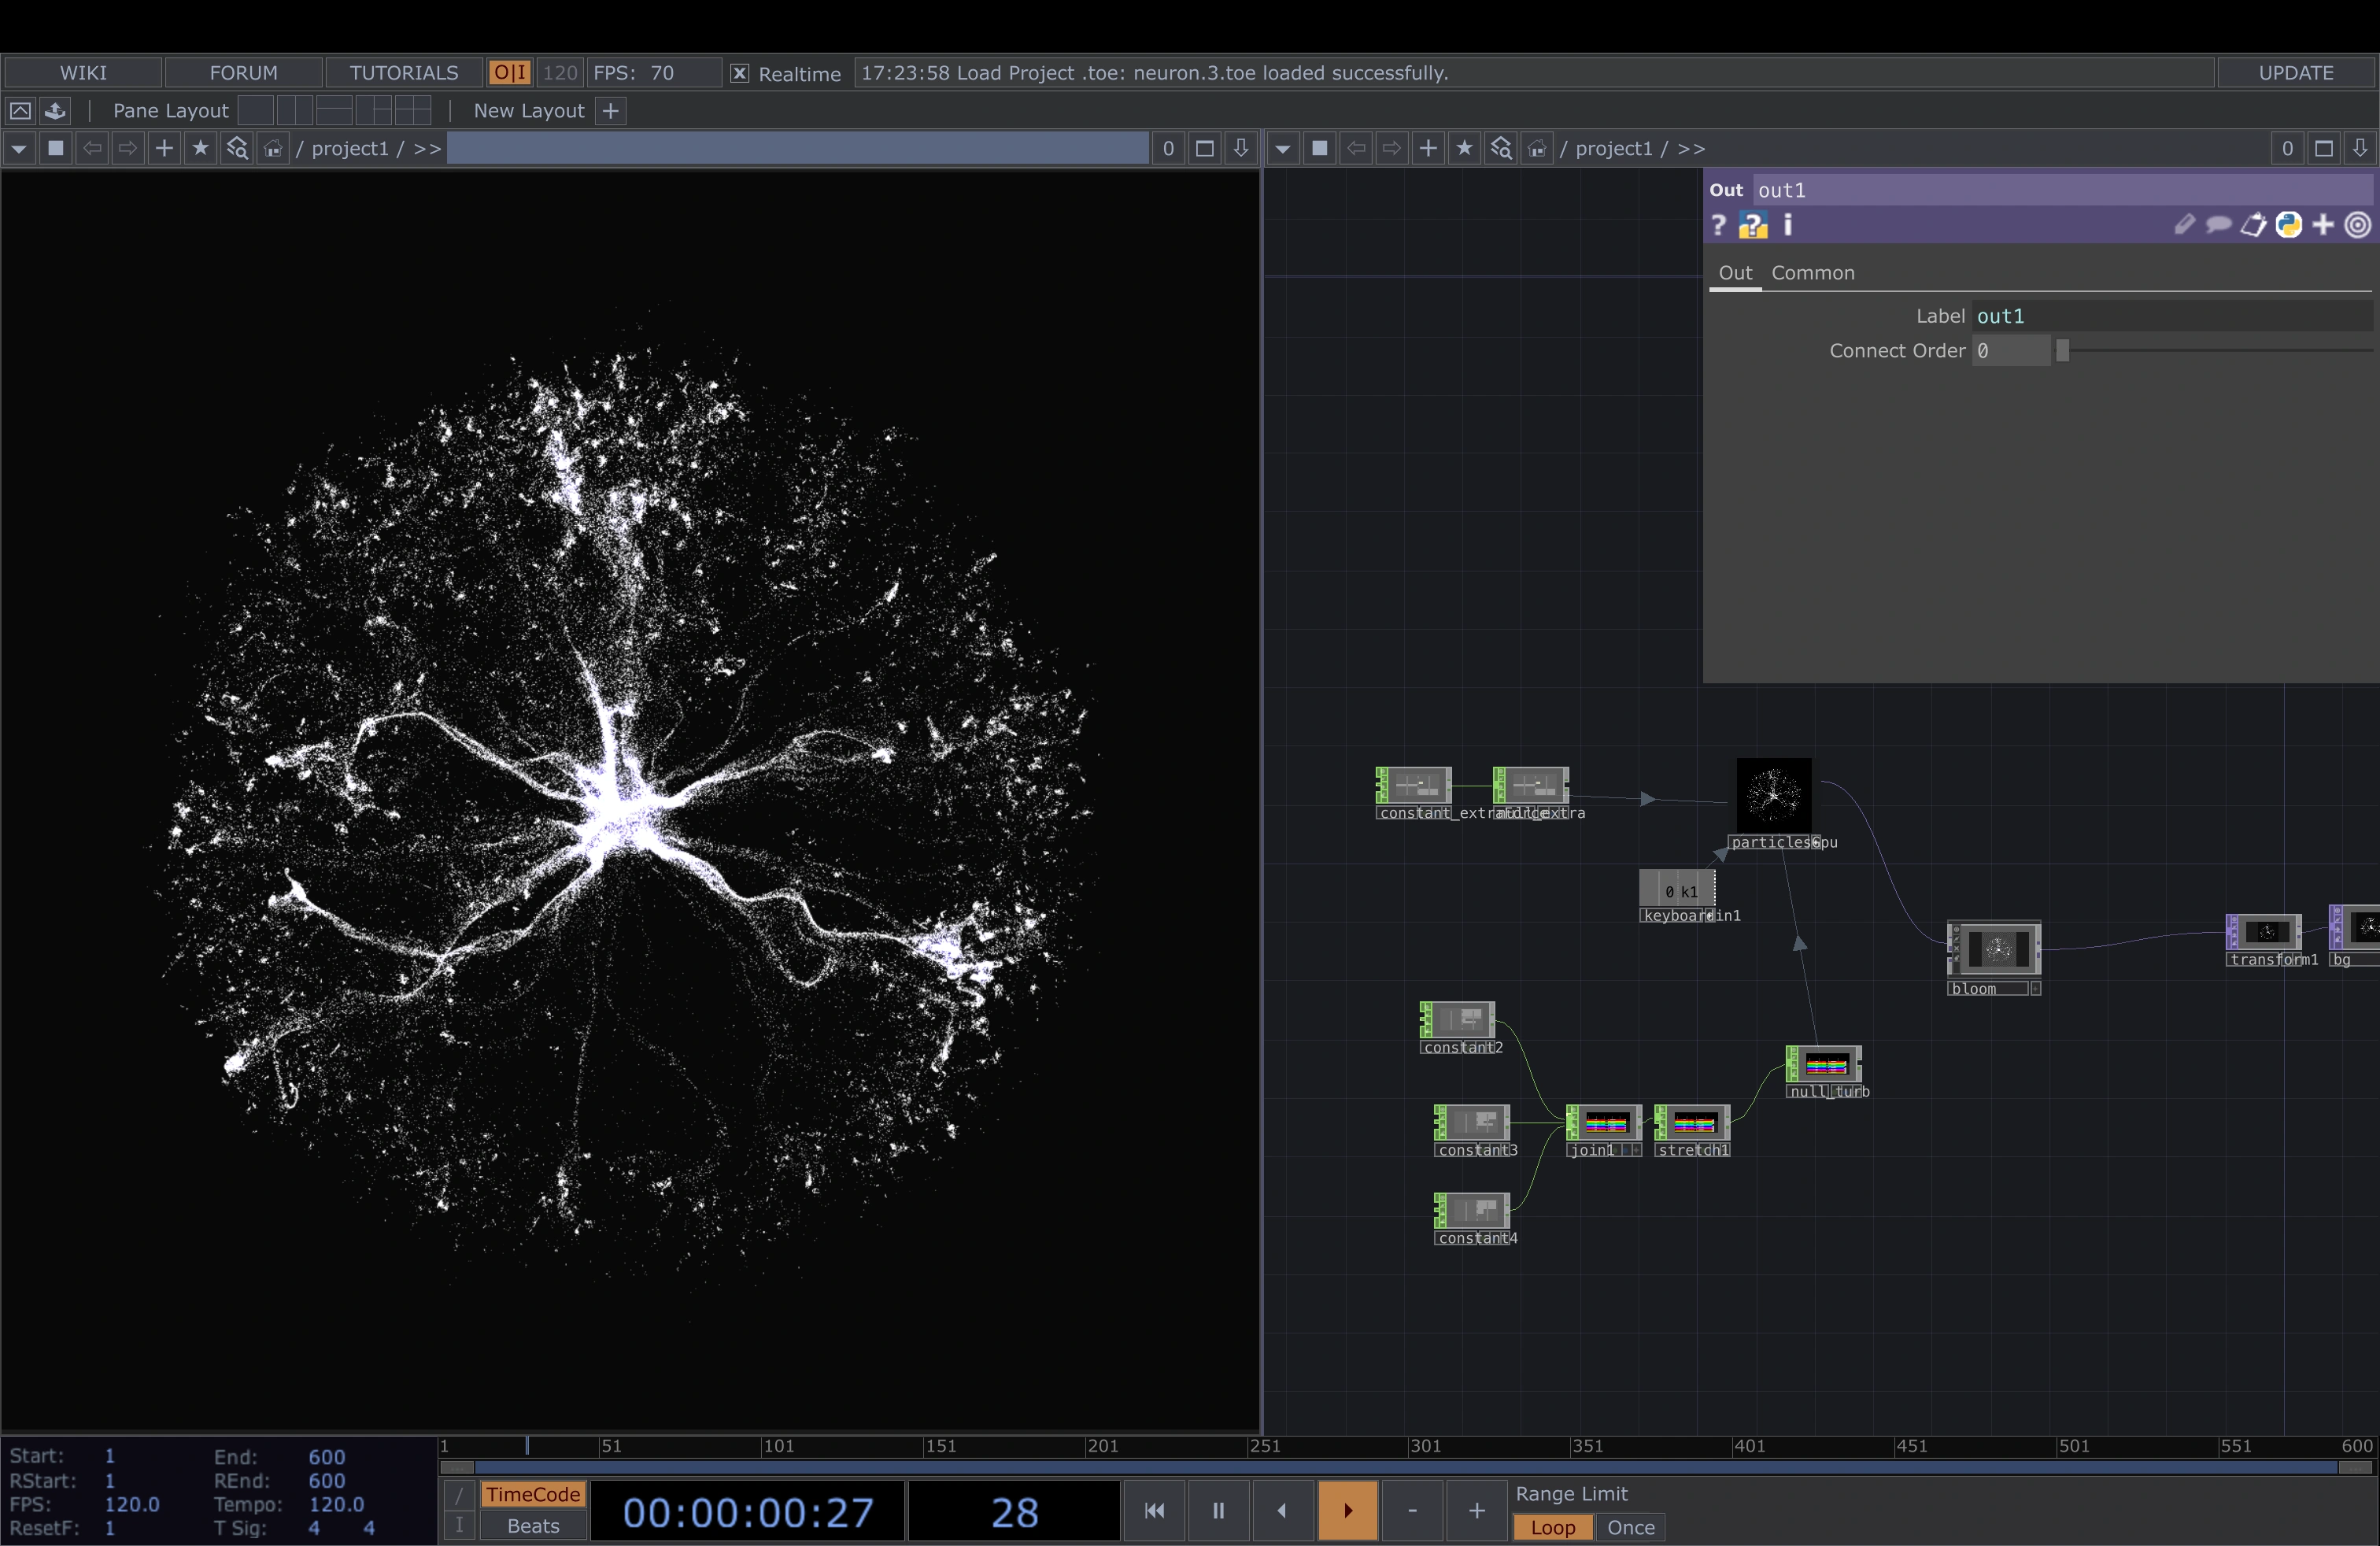Open the operator comment bubble icon
This screenshot has height=1546, width=2380.
pos(2218,225)
